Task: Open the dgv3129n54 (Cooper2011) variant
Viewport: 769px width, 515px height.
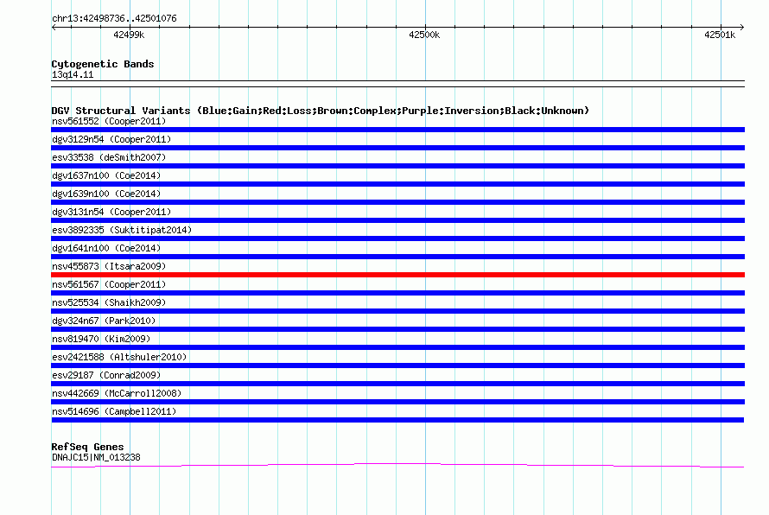Action: point(111,139)
